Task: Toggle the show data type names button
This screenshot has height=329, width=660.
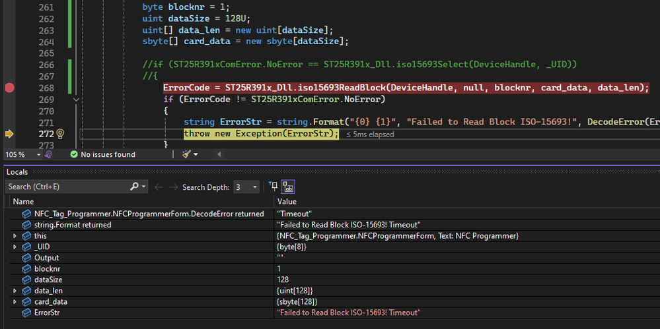Action: pyautogui.click(x=288, y=187)
